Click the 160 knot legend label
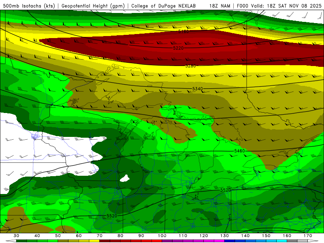 pos(287,236)
